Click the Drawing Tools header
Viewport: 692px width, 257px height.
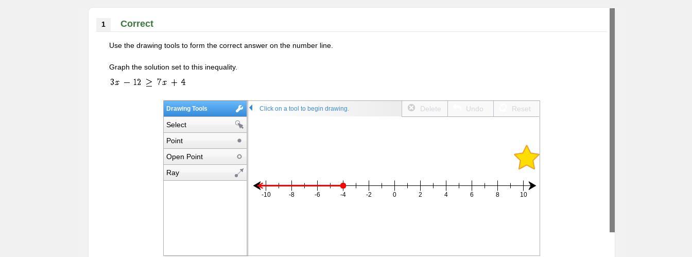[x=196, y=109]
